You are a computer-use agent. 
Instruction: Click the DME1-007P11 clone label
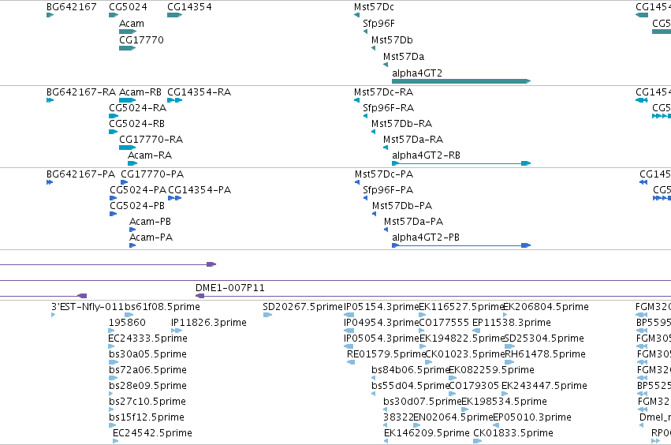point(229,288)
